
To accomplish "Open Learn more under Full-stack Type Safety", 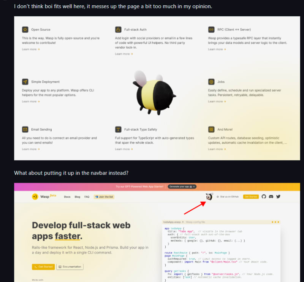I will pos(124,149).
